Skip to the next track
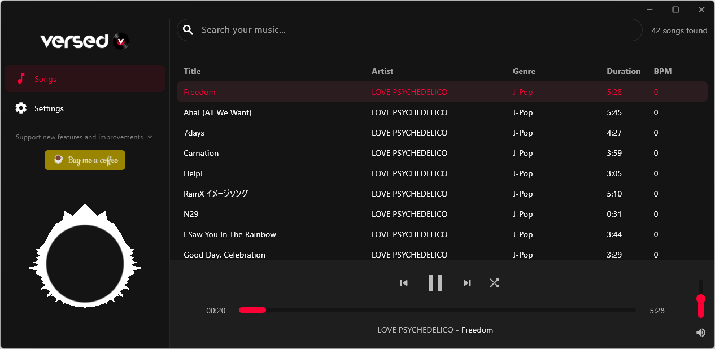 [467, 283]
